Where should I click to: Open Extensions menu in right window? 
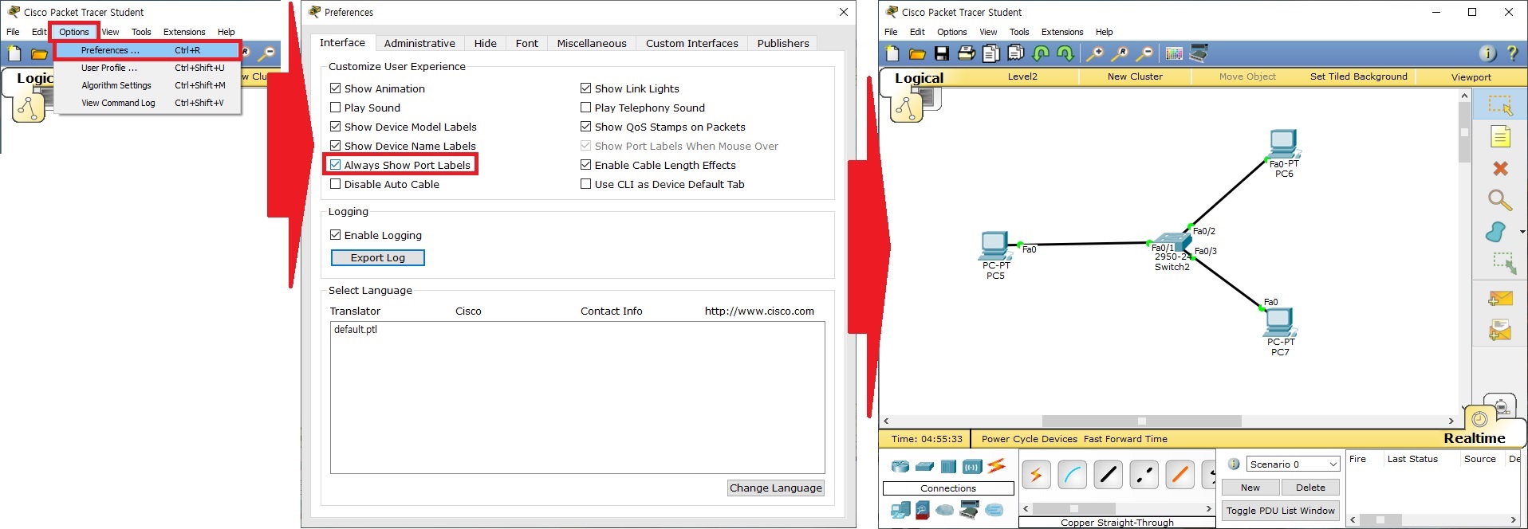(1062, 32)
